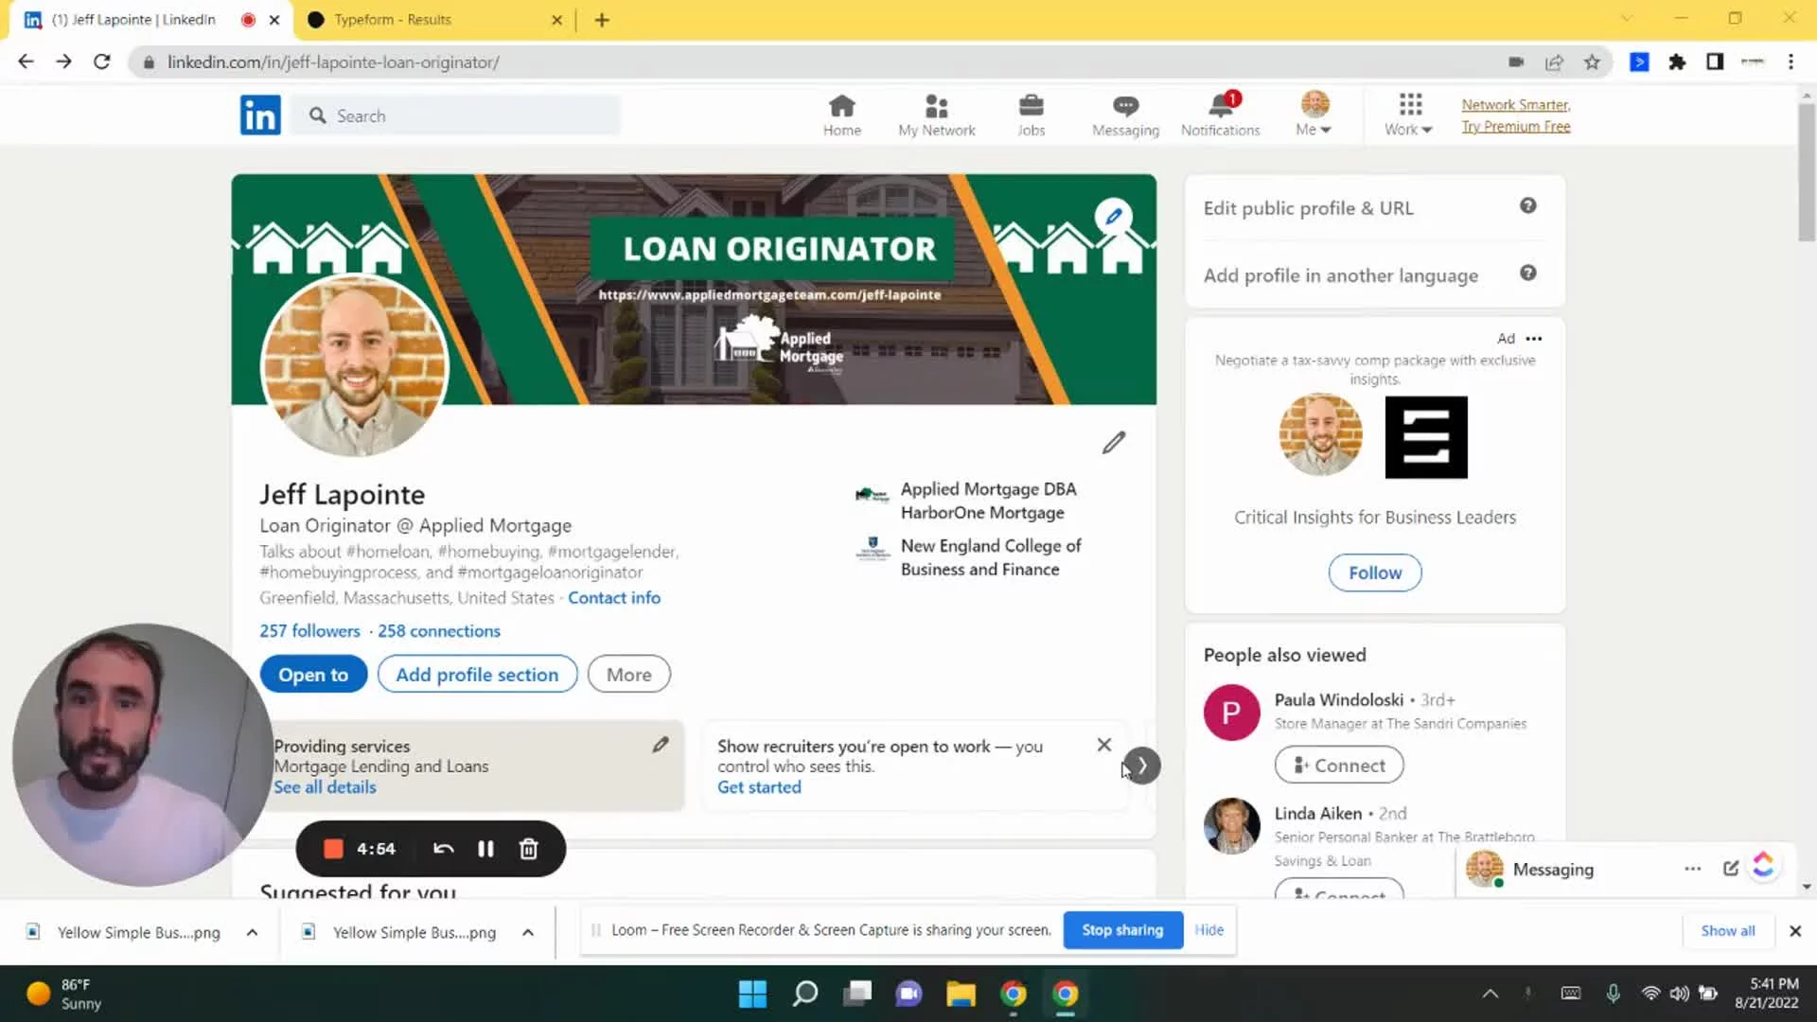Edit the banner background photo
1817x1022 pixels.
coord(1114,216)
